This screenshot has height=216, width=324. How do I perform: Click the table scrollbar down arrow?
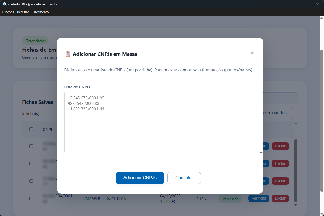pos(296,205)
